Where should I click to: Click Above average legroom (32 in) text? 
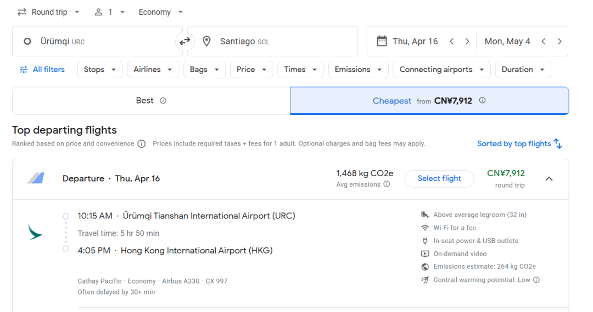tap(480, 215)
